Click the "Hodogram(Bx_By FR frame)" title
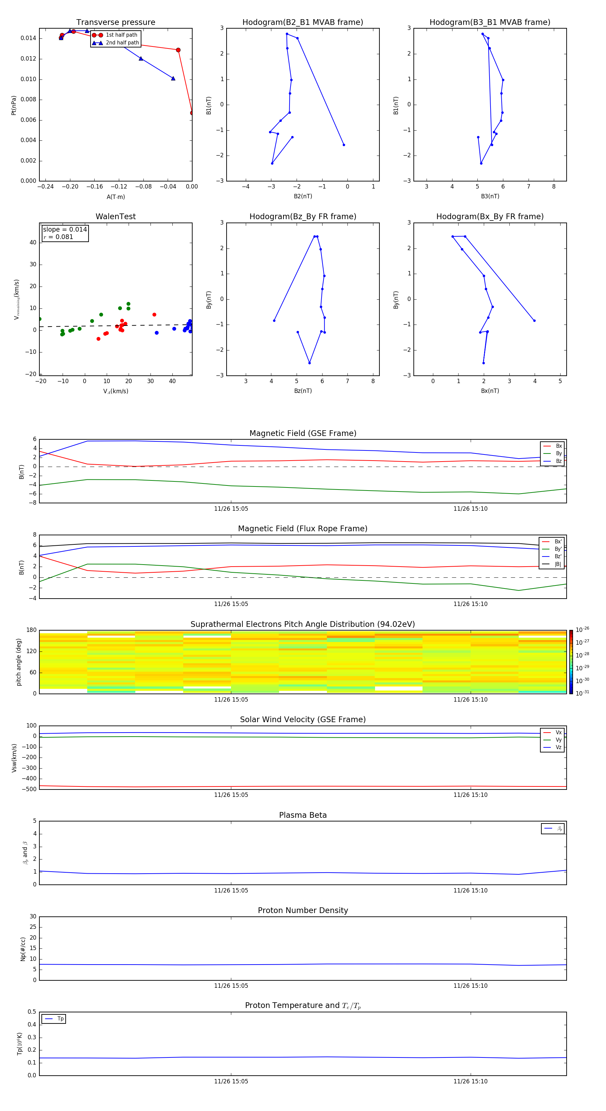 [490, 216]
